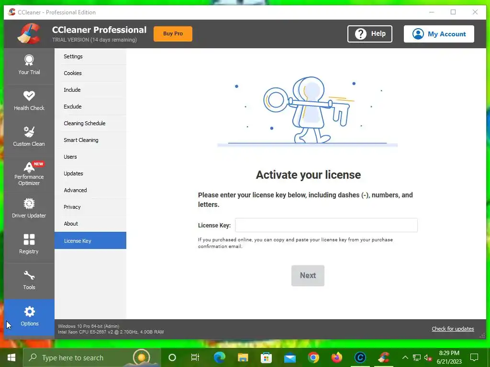Screen dimensions: 490x367
Task: Open the Help button
Action: pos(370,34)
